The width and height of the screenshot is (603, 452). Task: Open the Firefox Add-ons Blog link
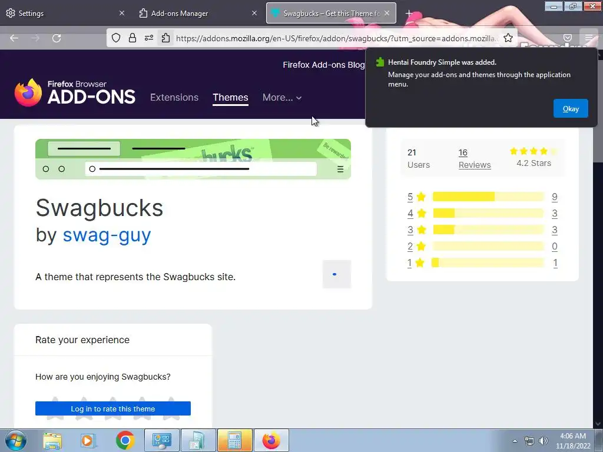coord(324,65)
